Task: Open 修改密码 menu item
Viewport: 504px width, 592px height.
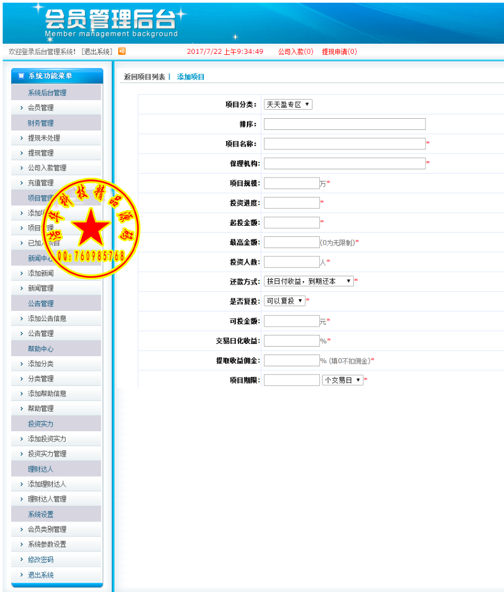Action: (x=41, y=560)
